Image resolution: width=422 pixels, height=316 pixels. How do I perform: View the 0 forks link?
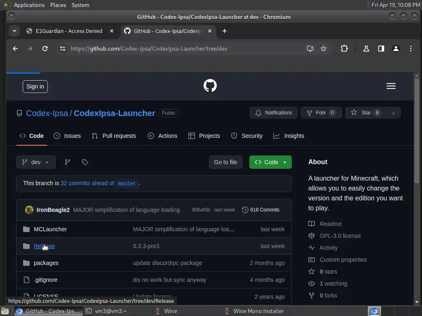point(323,295)
